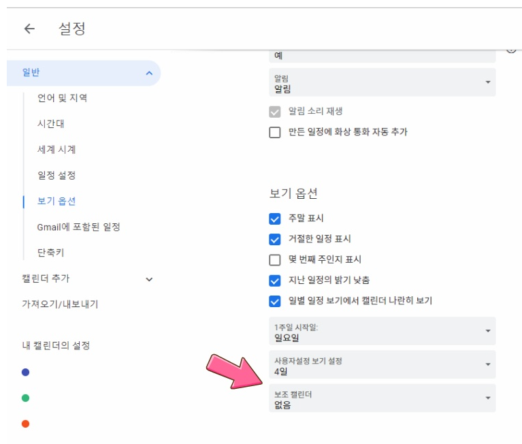Click the 보기 옵션 section heading
The width and height of the screenshot is (522, 444).
pyautogui.click(x=293, y=193)
